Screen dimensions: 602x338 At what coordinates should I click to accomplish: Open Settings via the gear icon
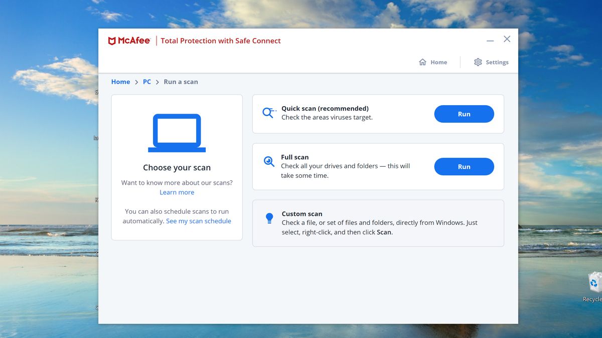click(x=478, y=62)
